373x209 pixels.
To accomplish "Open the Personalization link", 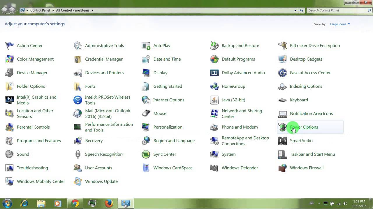I will (x=168, y=127).
